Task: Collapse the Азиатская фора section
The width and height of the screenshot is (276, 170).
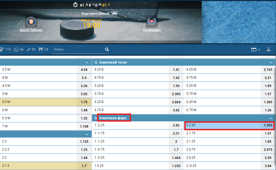Action: [x=271, y=118]
